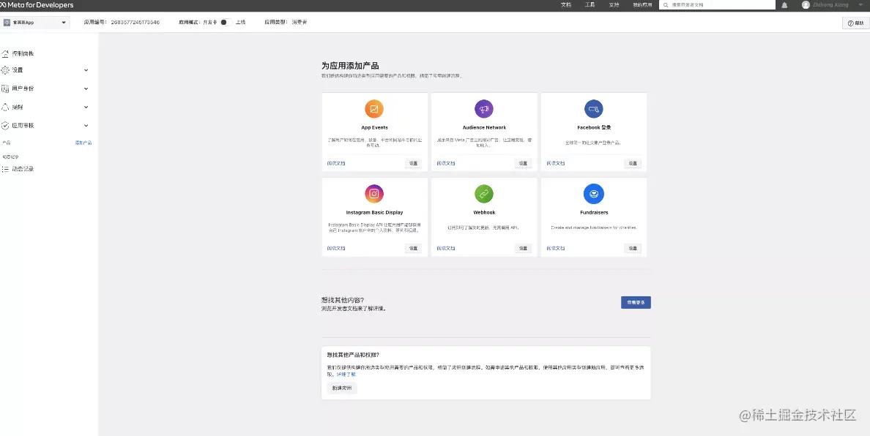
Task: Click the Meta for Developers logo
Action: pyautogui.click(x=37, y=5)
